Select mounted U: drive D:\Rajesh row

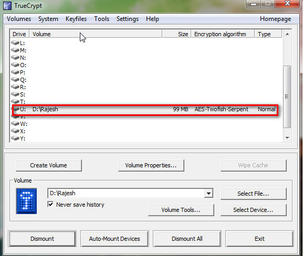(x=145, y=109)
